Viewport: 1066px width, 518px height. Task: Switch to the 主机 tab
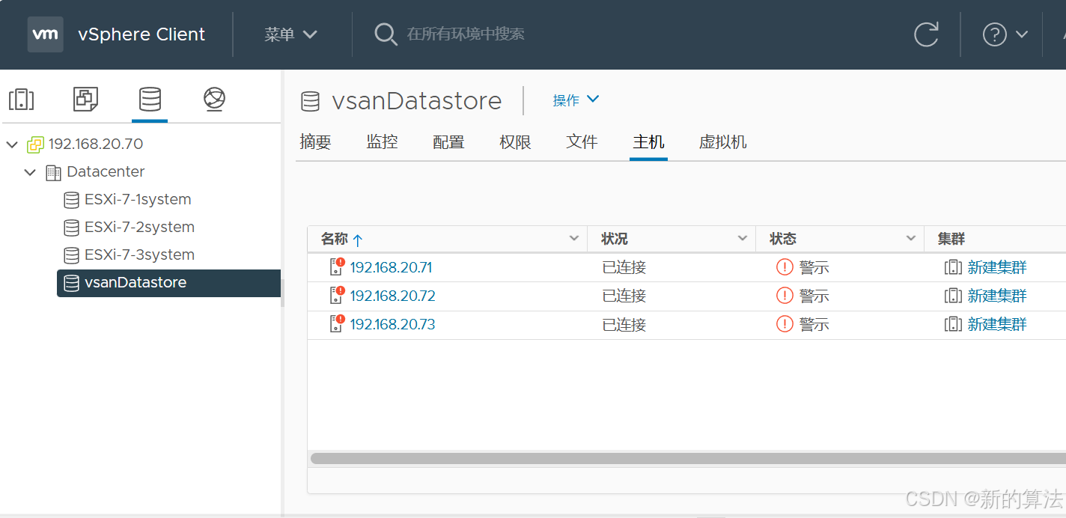point(648,142)
